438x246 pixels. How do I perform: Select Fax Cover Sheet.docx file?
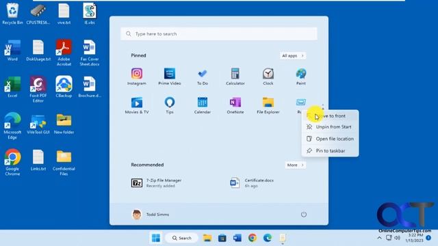click(x=90, y=53)
